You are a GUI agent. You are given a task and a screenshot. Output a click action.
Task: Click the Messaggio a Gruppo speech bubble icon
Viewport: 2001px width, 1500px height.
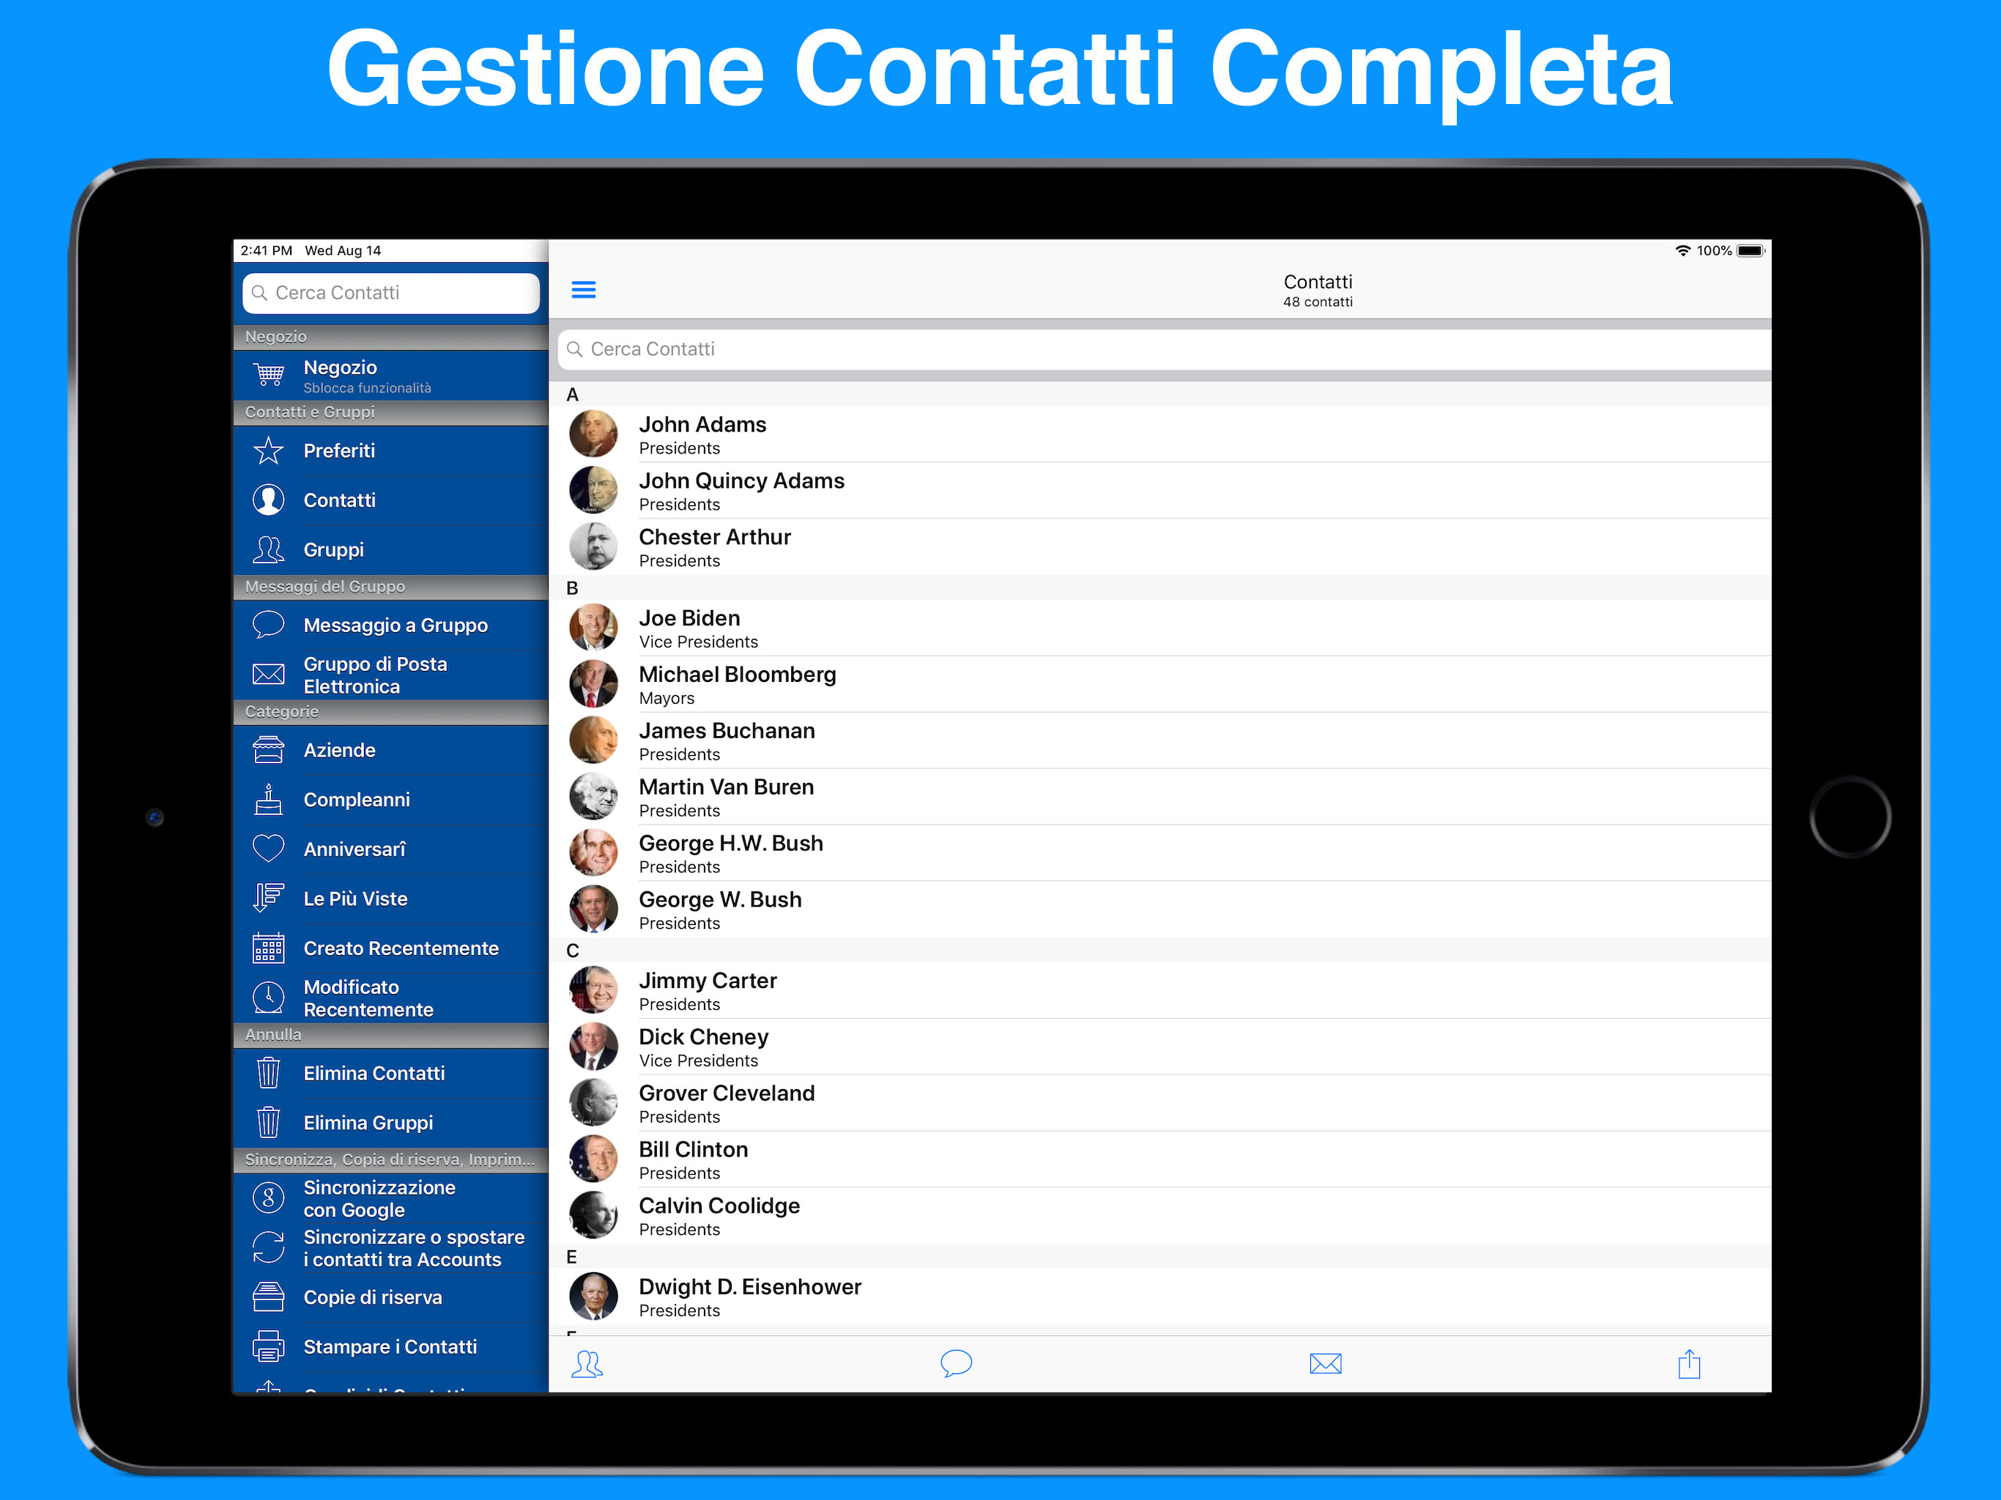click(x=269, y=625)
